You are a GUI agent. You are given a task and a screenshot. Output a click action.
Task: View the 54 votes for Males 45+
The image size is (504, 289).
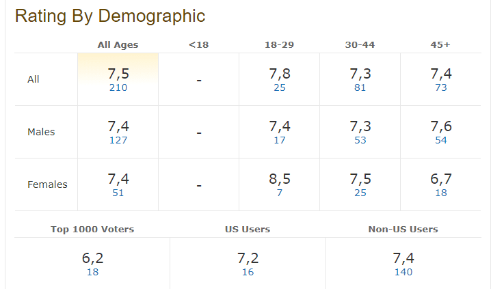click(441, 140)
